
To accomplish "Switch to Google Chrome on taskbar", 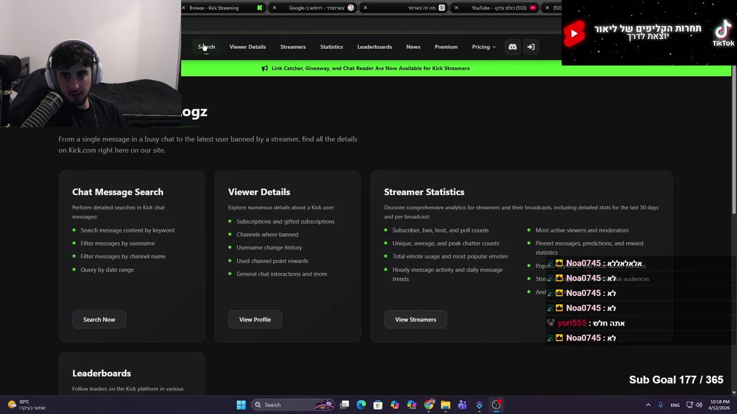I will tap(428, 405).
